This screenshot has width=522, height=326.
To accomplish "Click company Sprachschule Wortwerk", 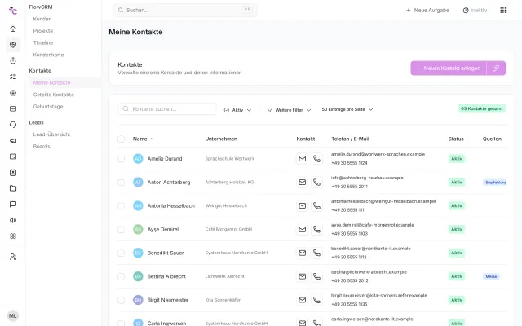I will pyautogui.click(x=230, y=159).
